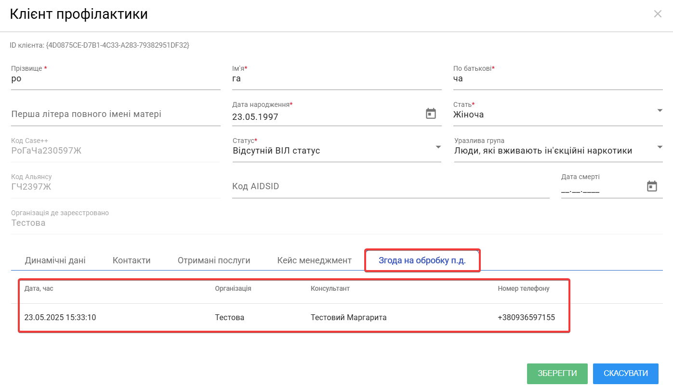Open the Уразлива група dropdown

click(659, 147)
